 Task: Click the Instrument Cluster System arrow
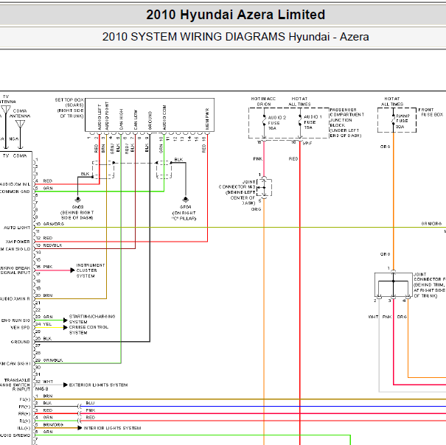click(x=72, y=270)
